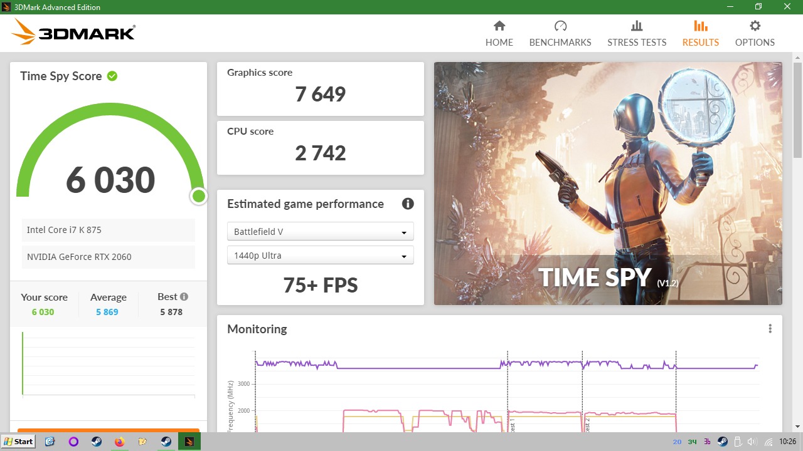Click the 3DMark logo
This screenshot has width=803, height=451.
click(73, 32)
